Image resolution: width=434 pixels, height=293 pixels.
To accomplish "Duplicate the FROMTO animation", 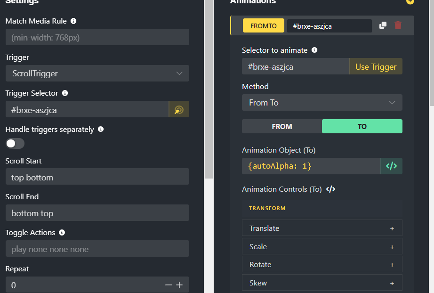I will (x=383, y=25).
